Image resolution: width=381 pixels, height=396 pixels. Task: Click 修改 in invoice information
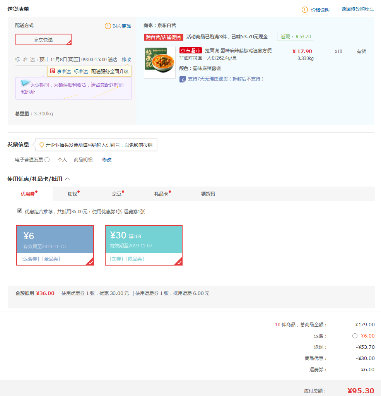coord(107,159)
